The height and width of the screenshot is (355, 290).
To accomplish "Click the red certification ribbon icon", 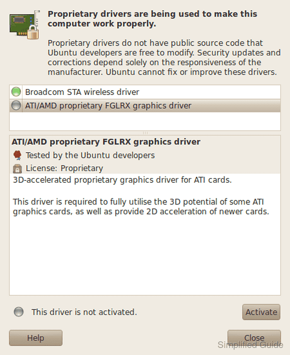I will click(x=17, y=155).
